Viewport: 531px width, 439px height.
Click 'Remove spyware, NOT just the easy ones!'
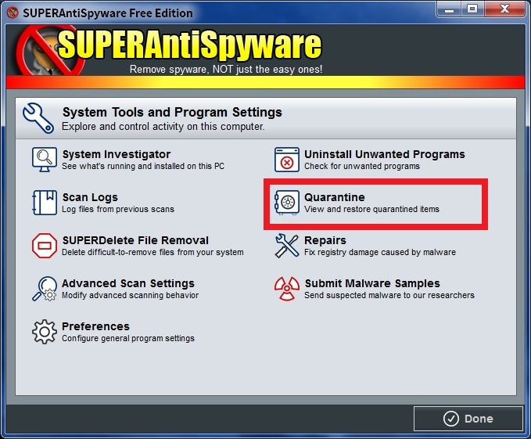point(226,70)
